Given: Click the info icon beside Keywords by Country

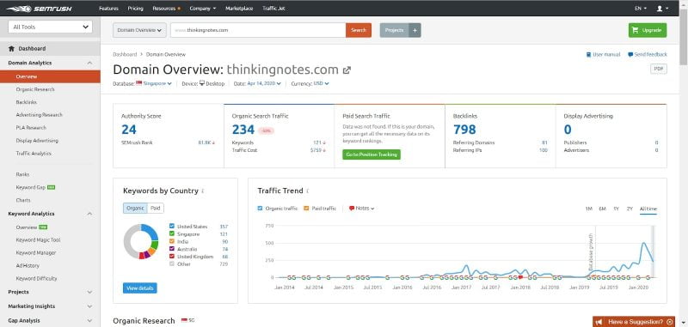Looking at the screenshot, I should [203, 191].
